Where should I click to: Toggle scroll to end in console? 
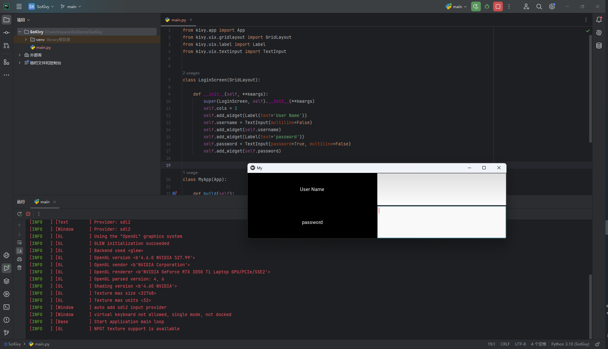(19, 251)
